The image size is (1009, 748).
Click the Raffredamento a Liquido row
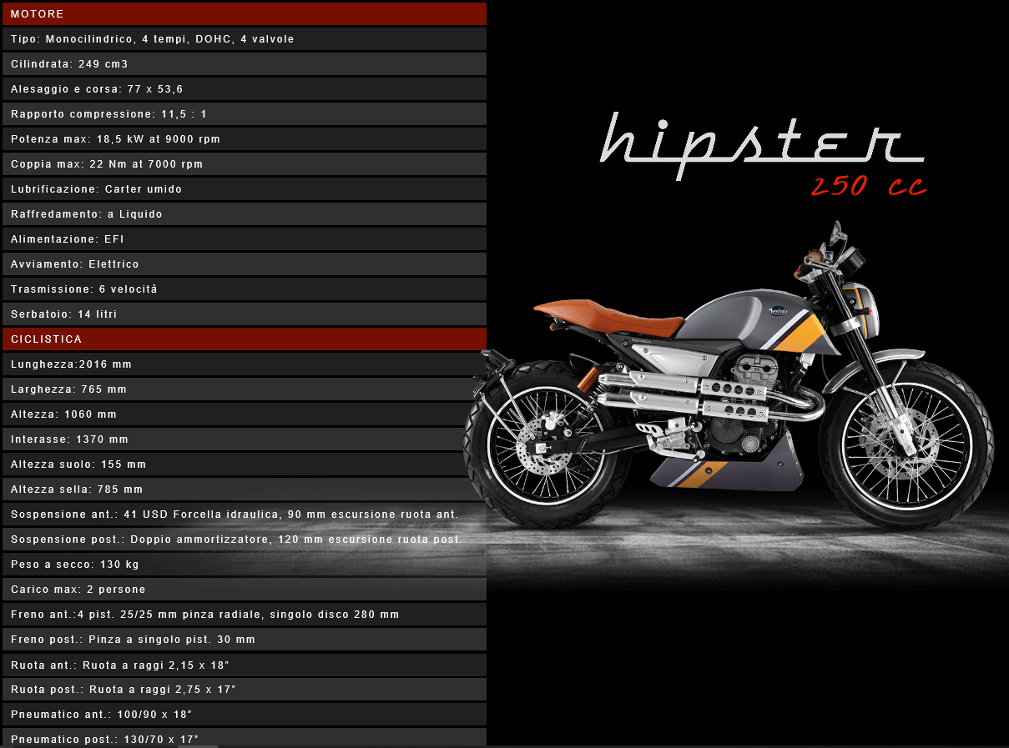tap(244, 214)
